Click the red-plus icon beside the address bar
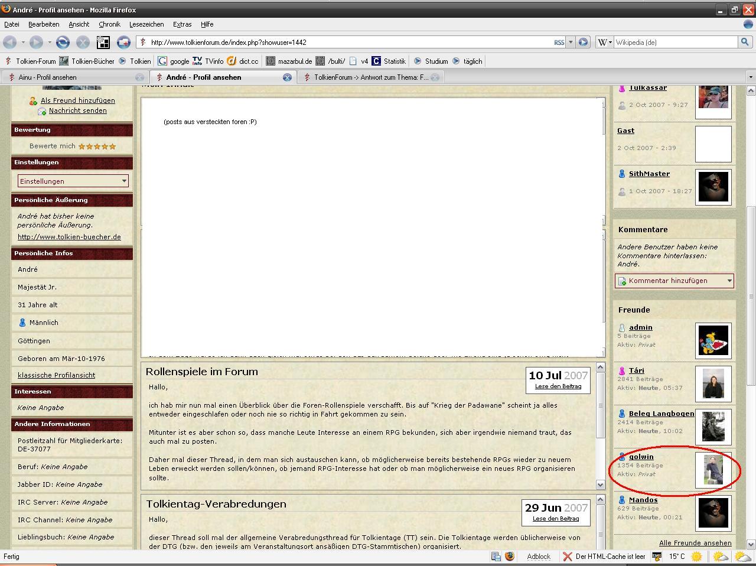The height and width of the screenshot is (566, 756). (x=123, y=42)
